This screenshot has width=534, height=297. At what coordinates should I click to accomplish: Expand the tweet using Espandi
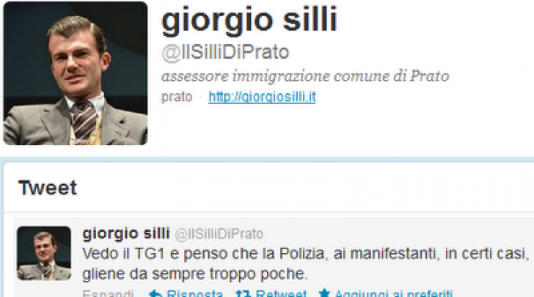(x=108, y=293)
